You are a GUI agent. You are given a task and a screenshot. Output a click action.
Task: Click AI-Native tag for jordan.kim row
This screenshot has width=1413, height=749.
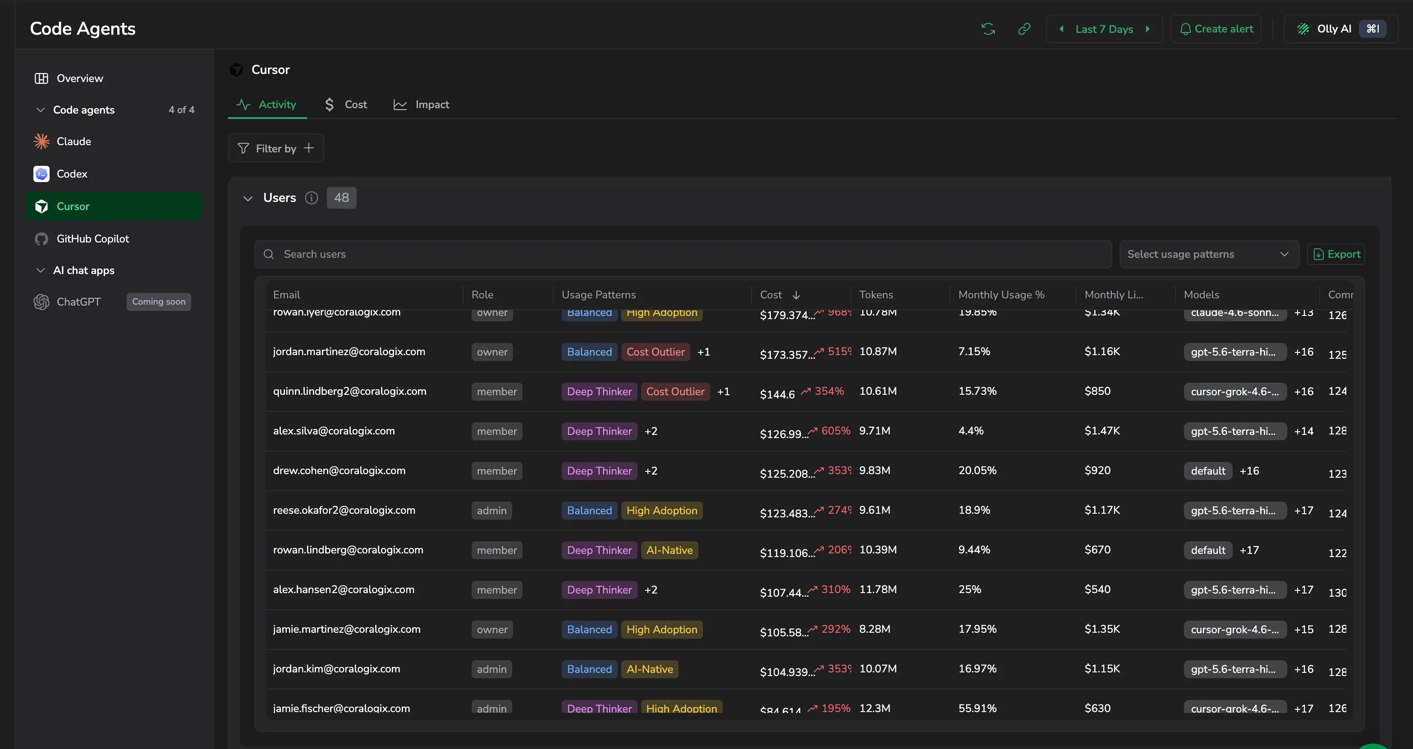coord(649,669)
